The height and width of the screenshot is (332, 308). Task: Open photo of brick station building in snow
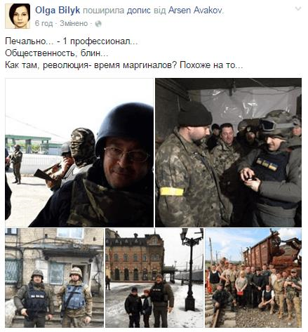[154, 278]
